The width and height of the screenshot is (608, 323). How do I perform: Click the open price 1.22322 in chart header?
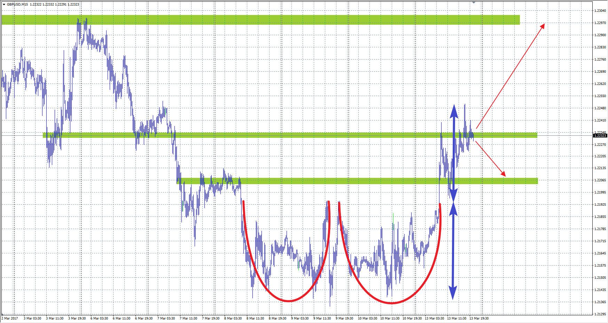point(36,5)
